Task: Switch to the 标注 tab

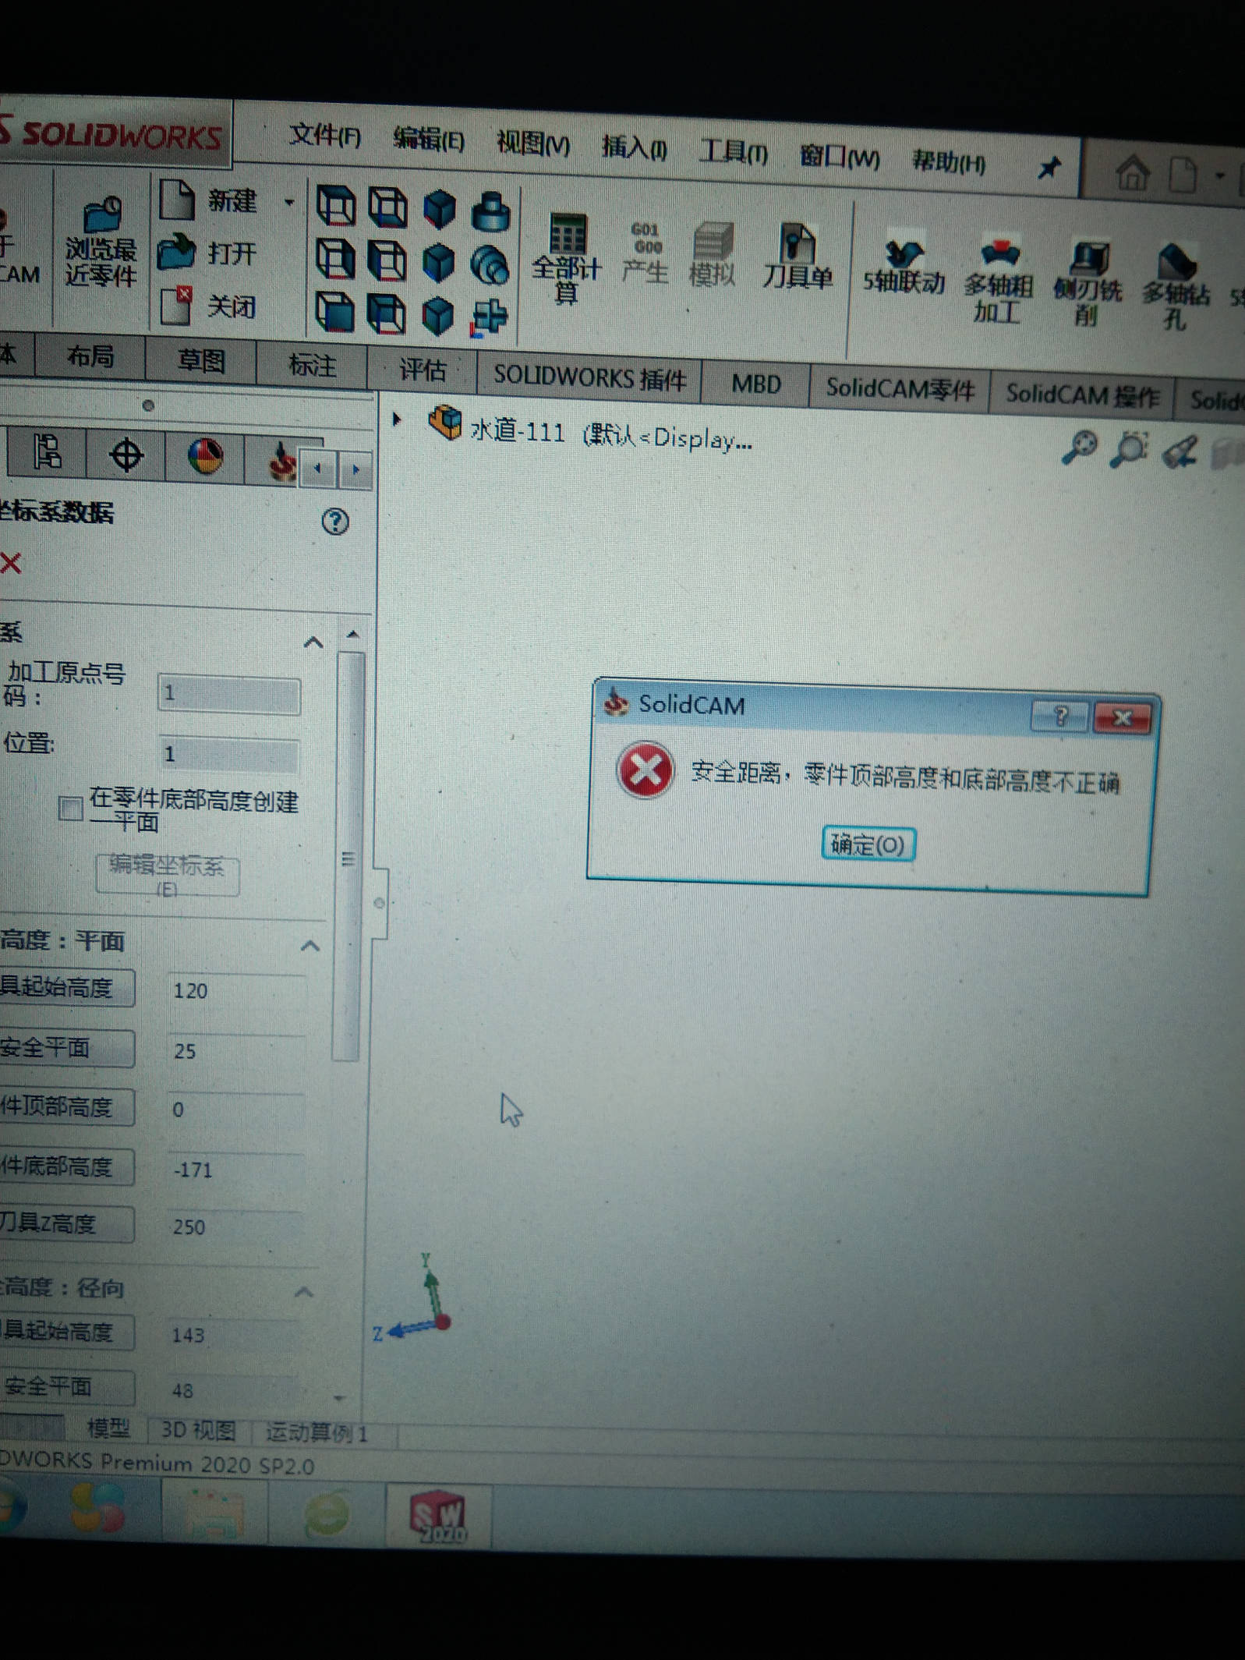Action: point(312,366)
